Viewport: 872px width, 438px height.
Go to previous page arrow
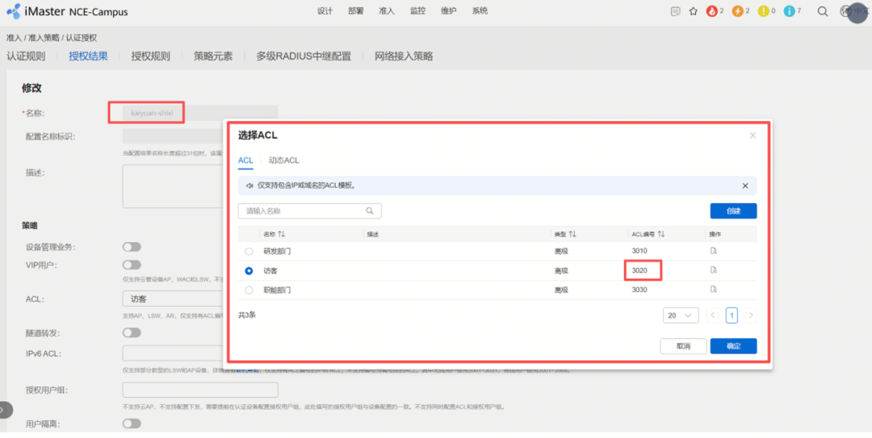[x=712, y=315]
